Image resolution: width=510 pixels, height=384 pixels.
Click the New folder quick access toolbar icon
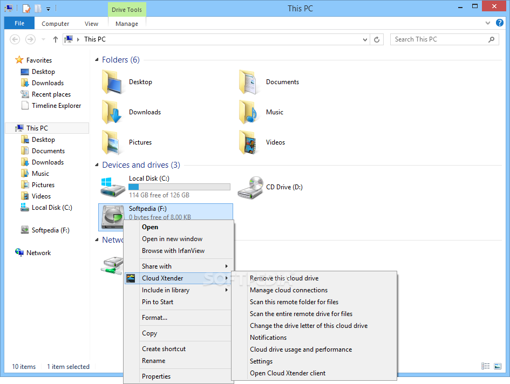point(38,8)
